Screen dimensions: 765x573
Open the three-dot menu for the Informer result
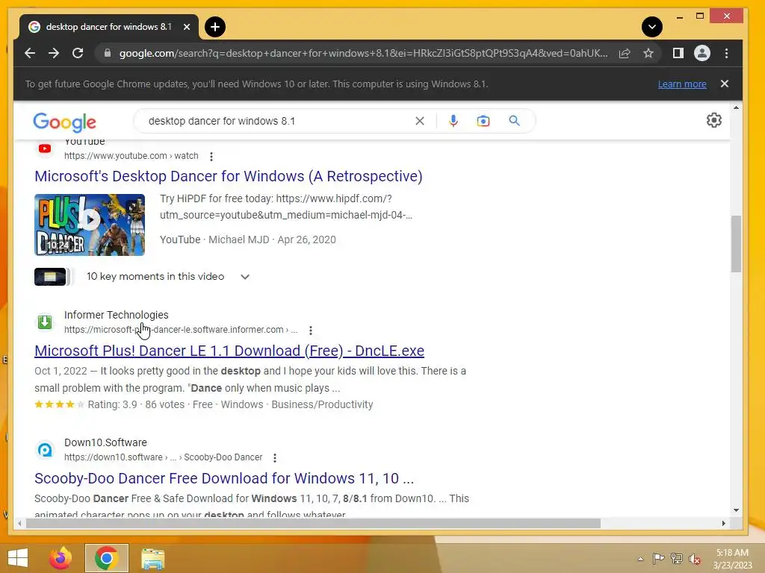point(311,331)
